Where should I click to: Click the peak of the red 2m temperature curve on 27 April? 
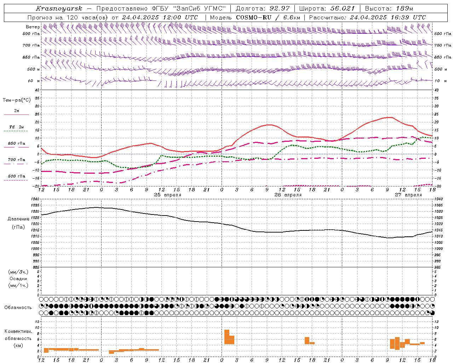[389, 117]
